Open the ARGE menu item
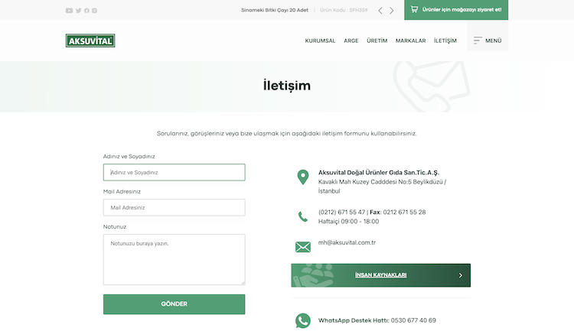574x331 pixels. pyautogui.click(x=351, y=41)
